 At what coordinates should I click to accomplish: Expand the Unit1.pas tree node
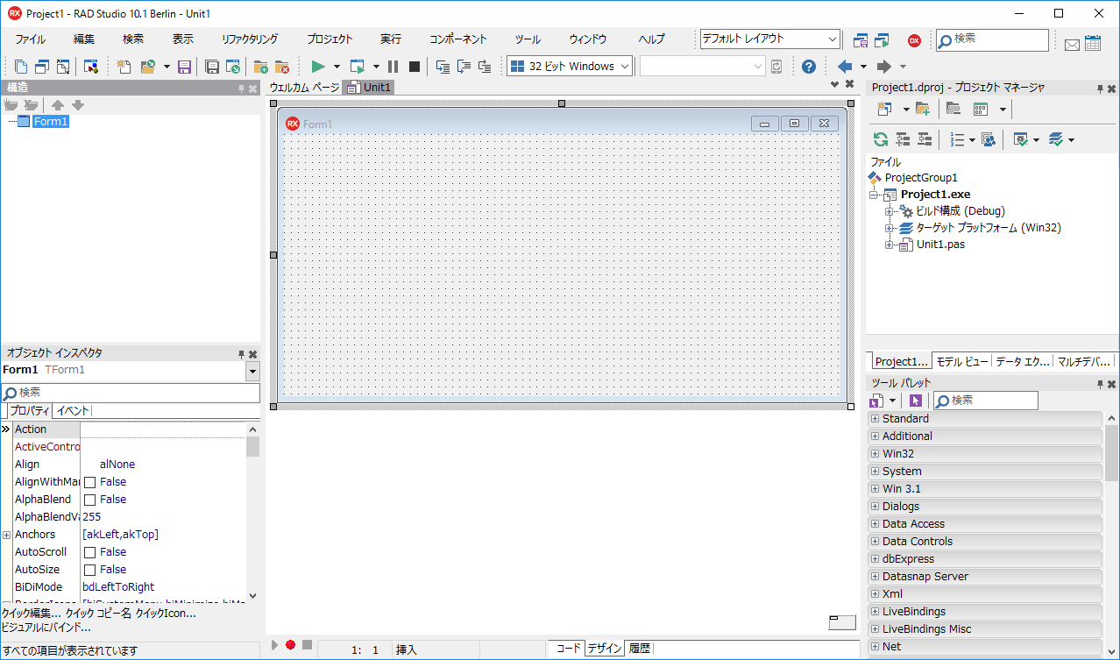890,245
